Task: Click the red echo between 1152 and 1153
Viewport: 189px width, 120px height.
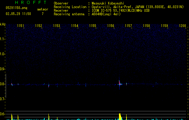Action: (x=49, y=86)
